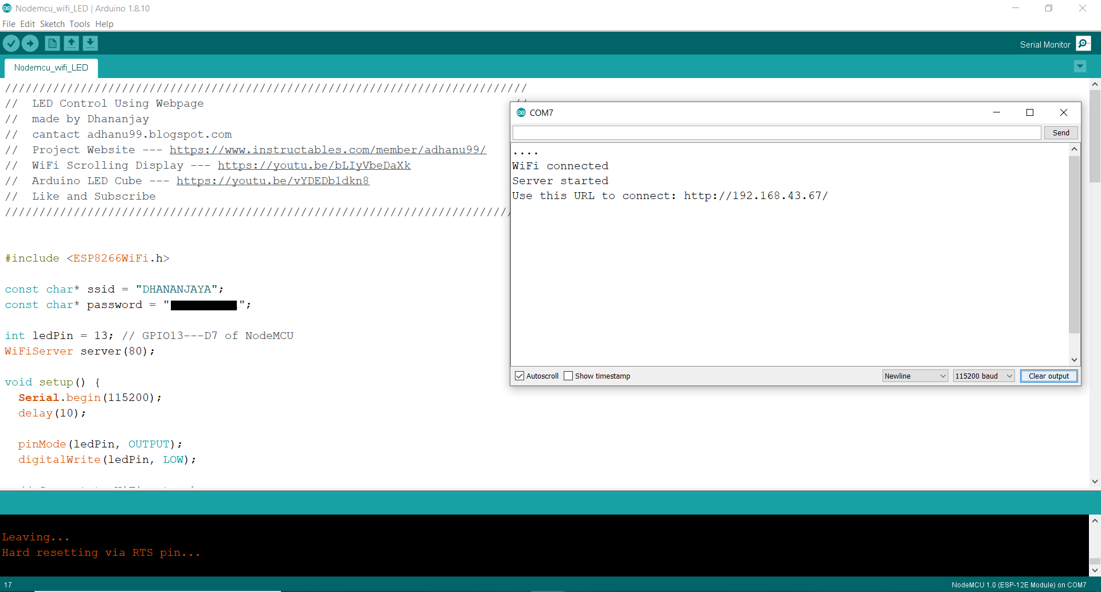Click the serial output scroll up arrow
The image size is (1101, 592).
click(1074, 149)
